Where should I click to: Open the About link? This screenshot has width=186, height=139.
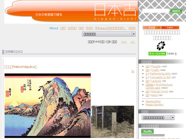(x=54, y=28)
